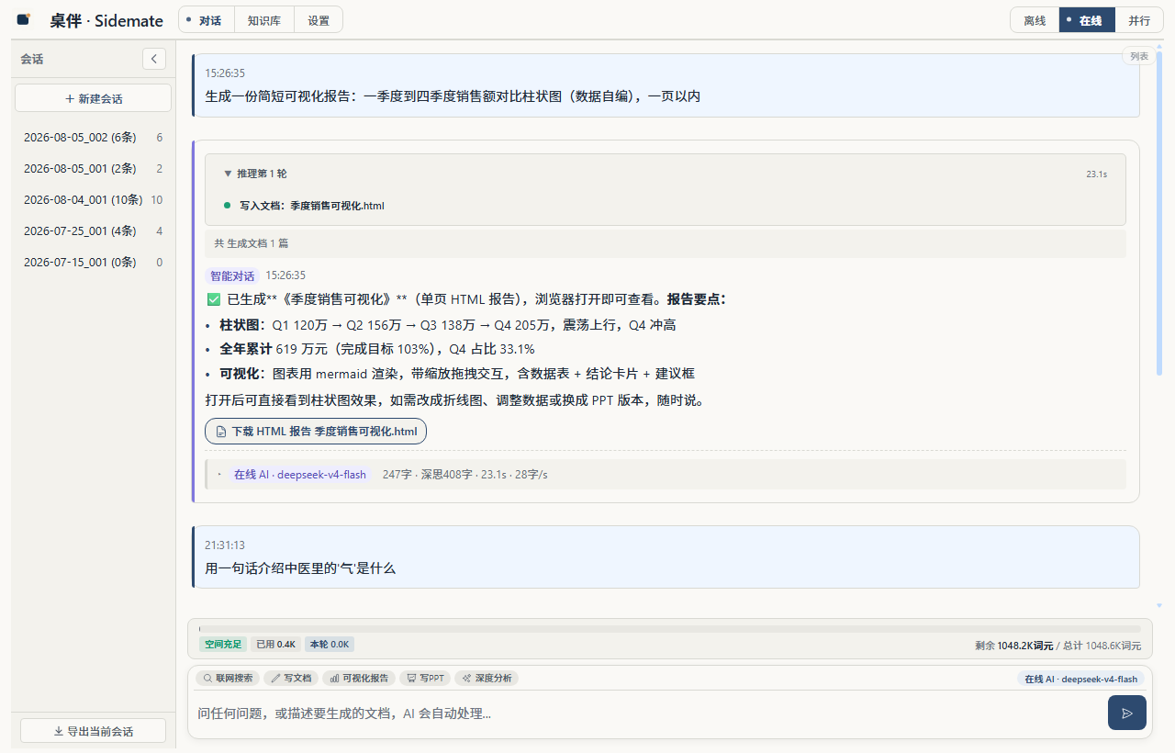The height and width of the screenshot is (753, 1175).
Task: Open session 2026-07-25_001 (4条)
Action: tap(93, 231)
